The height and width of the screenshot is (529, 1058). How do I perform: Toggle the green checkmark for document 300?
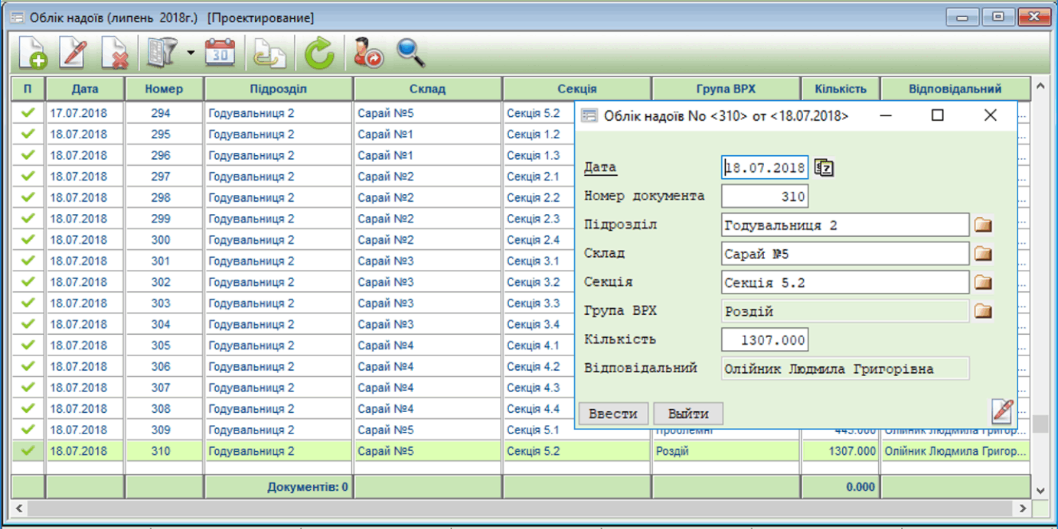[28, 240]
